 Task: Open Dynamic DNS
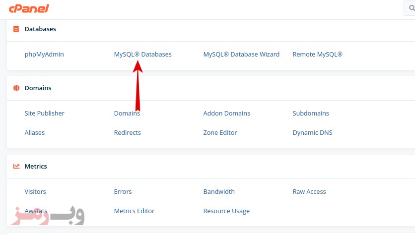click(x=312, y=132)
